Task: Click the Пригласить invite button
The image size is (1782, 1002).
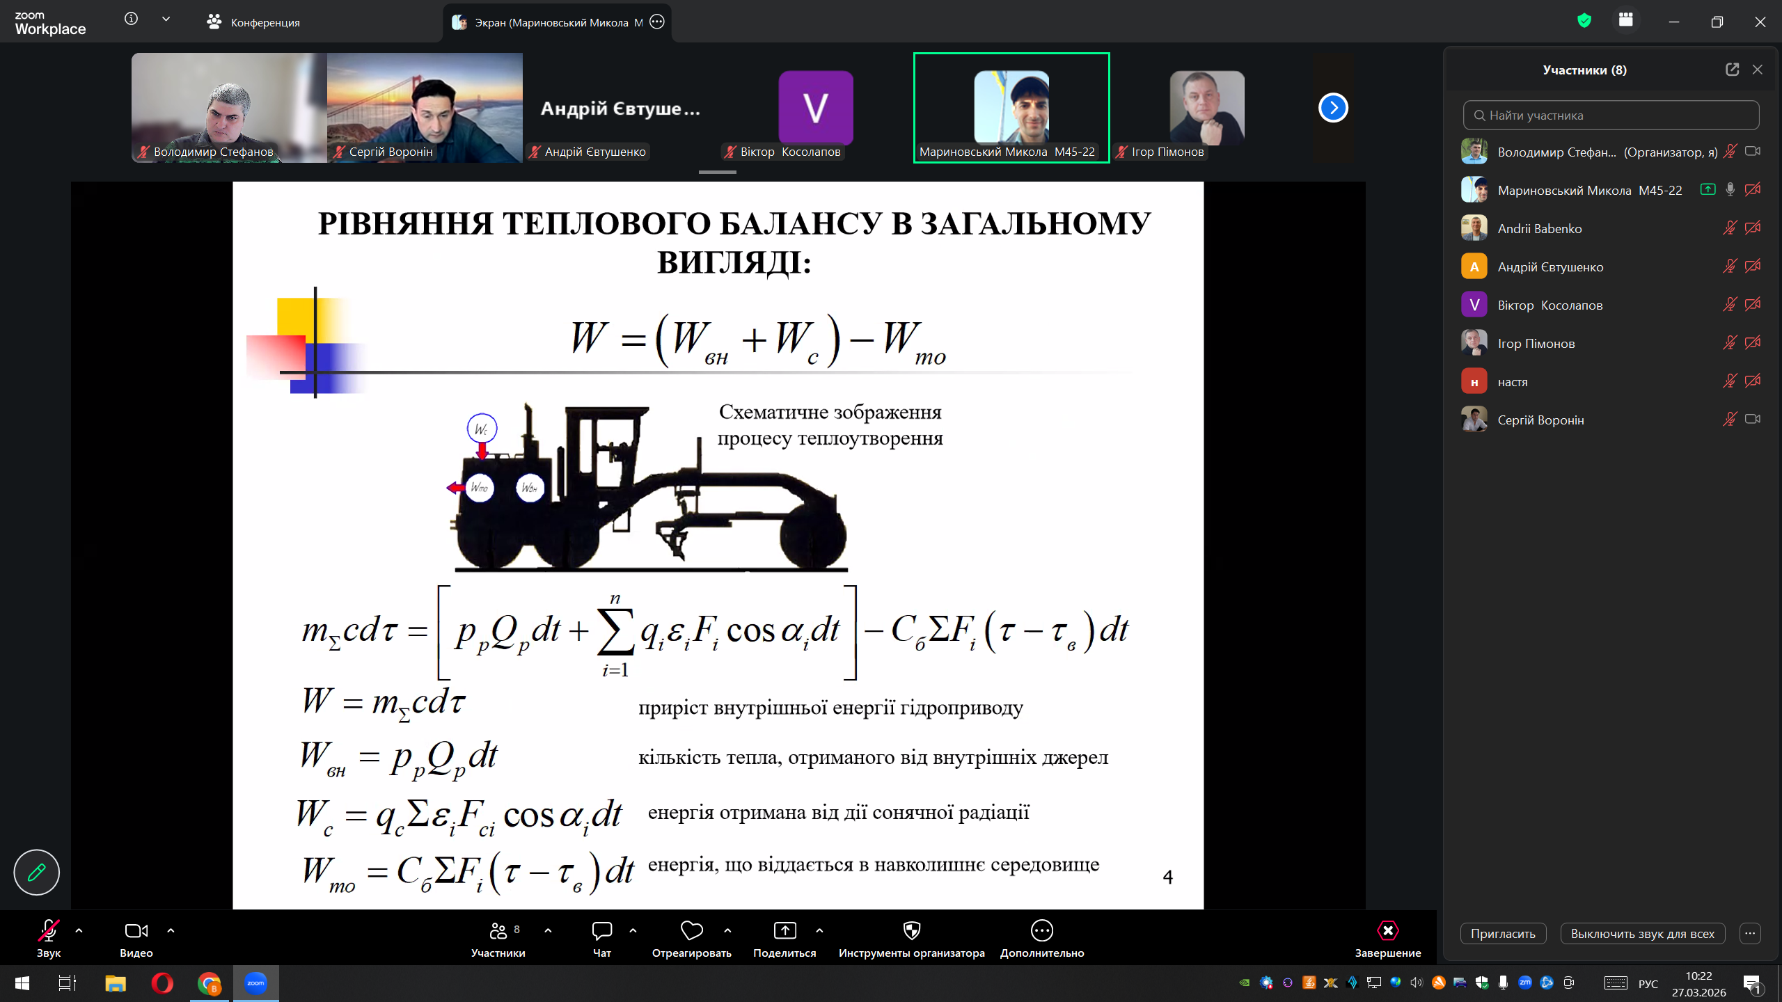Action: pyautogui.click(x=1503, y=934)
